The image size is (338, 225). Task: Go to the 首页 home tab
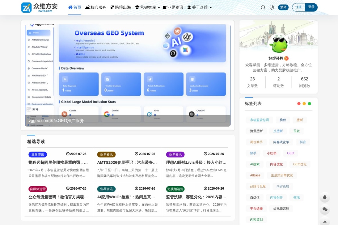click(75, 8)
